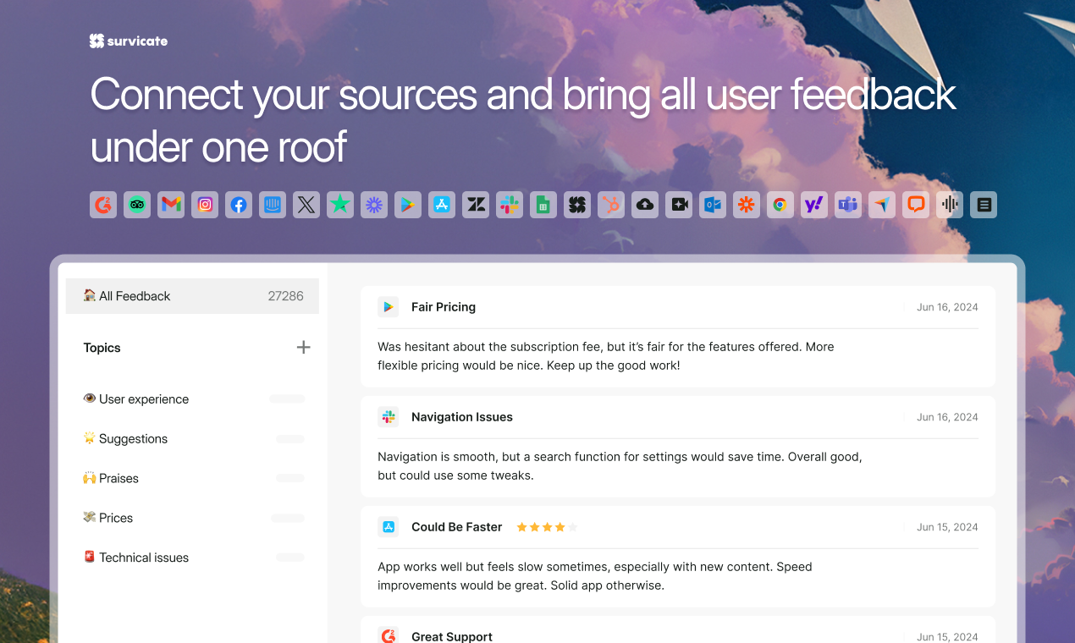Screen dimensions: 1075x643
Task: Click the cloud upload source icon
Action: (x=645, y=205)
